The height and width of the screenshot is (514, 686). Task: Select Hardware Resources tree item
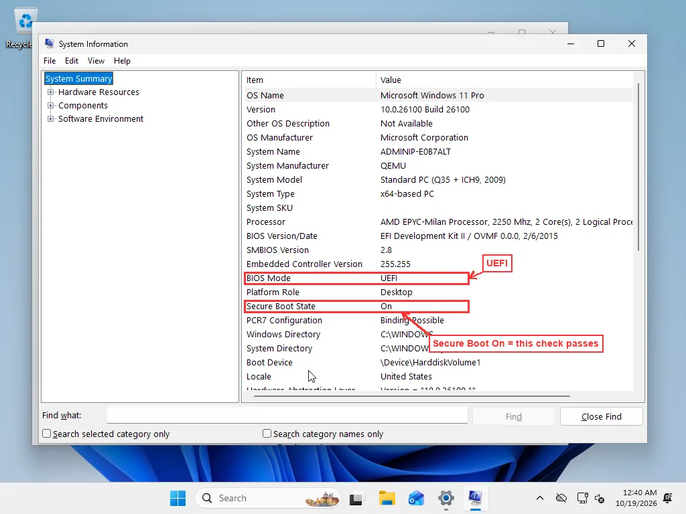(x=98, y=92)
